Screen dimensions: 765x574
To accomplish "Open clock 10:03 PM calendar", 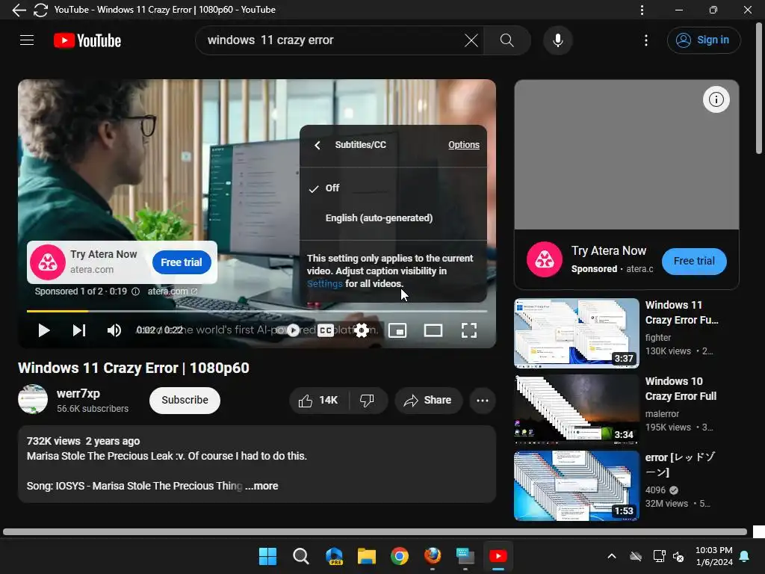I will tap(713, 556).
